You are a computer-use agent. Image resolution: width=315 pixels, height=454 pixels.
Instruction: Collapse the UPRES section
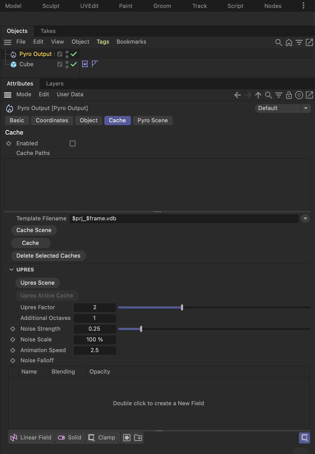click(x=11, y=269)
